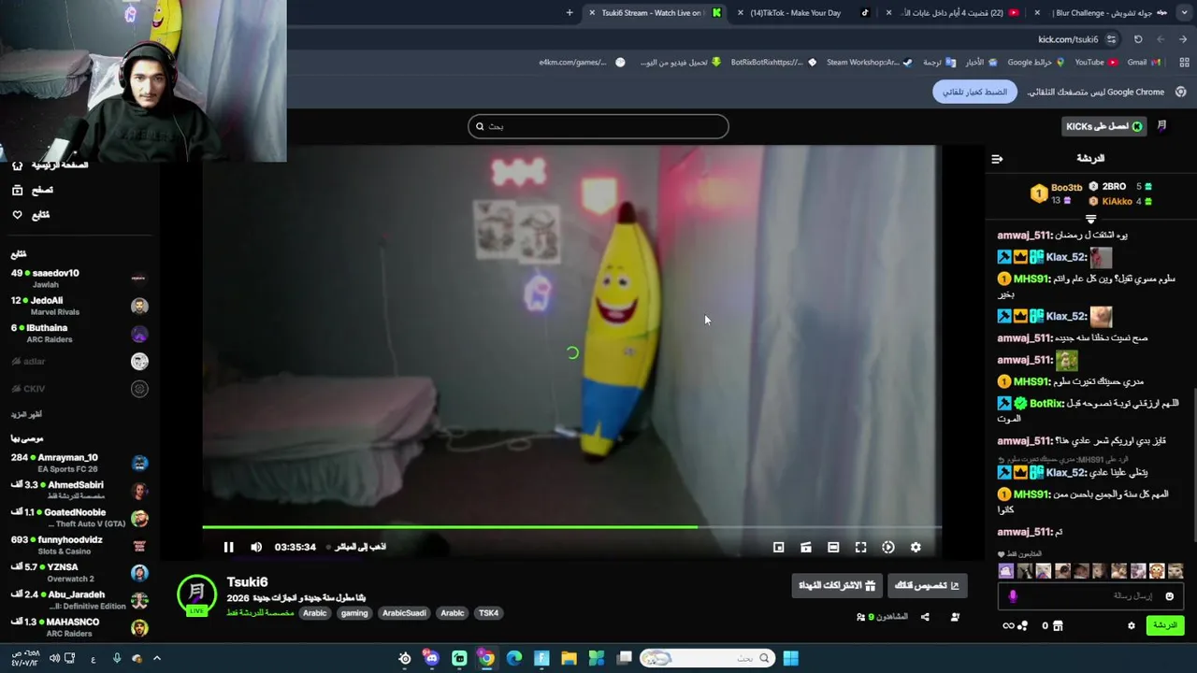The image size is (1197, 673).
Task: Open the emoji picker in chat input
Action: [x=1169, y=596]
